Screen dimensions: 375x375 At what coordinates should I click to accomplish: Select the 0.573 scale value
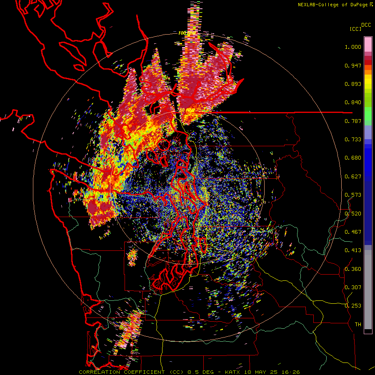click(x=353, y=195)
